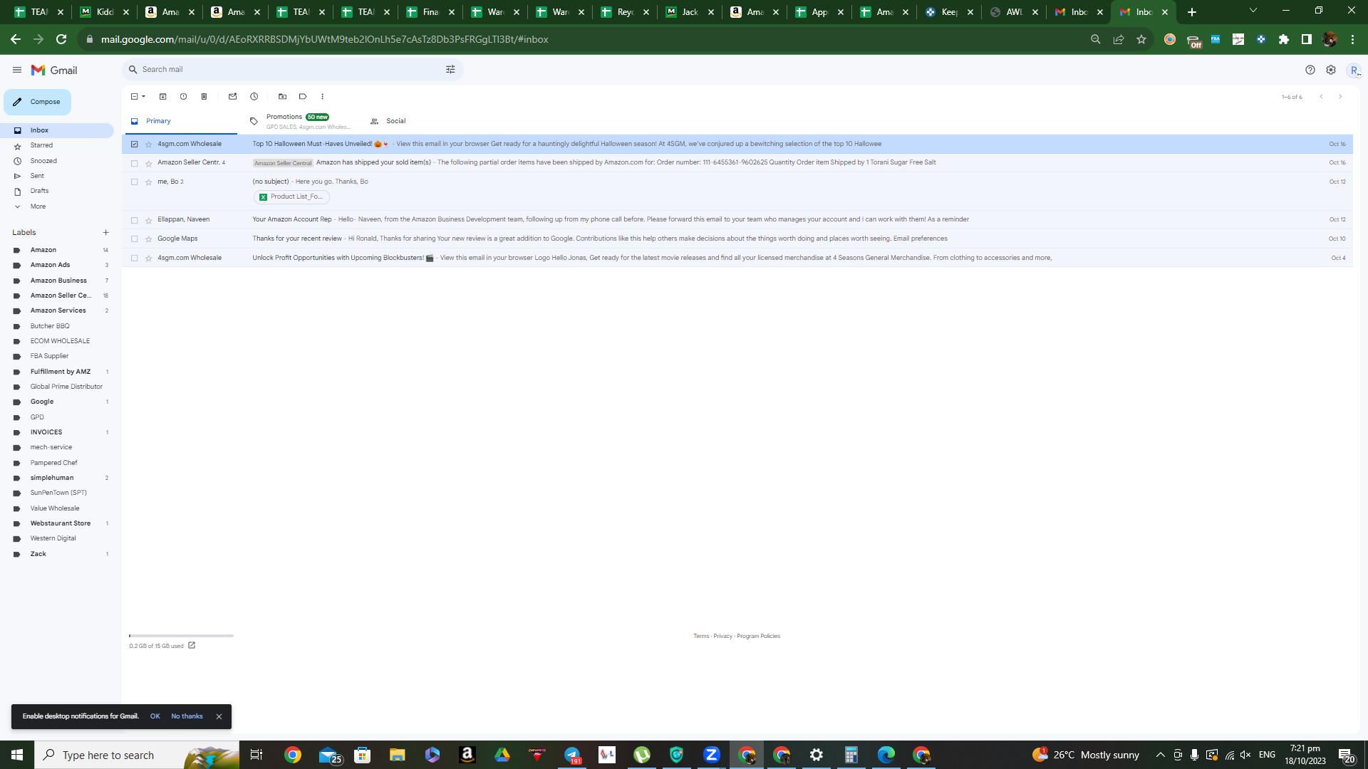
Task: Open storage management link icon
Action: [192, 646]
